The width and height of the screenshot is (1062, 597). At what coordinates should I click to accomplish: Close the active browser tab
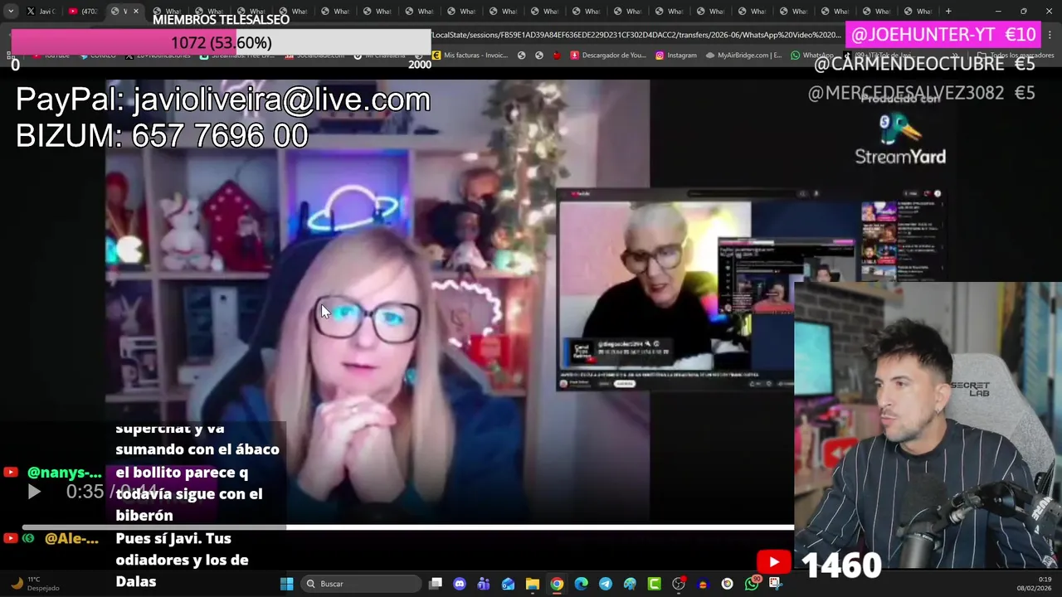pyautogui.click(x=136, y=12)
